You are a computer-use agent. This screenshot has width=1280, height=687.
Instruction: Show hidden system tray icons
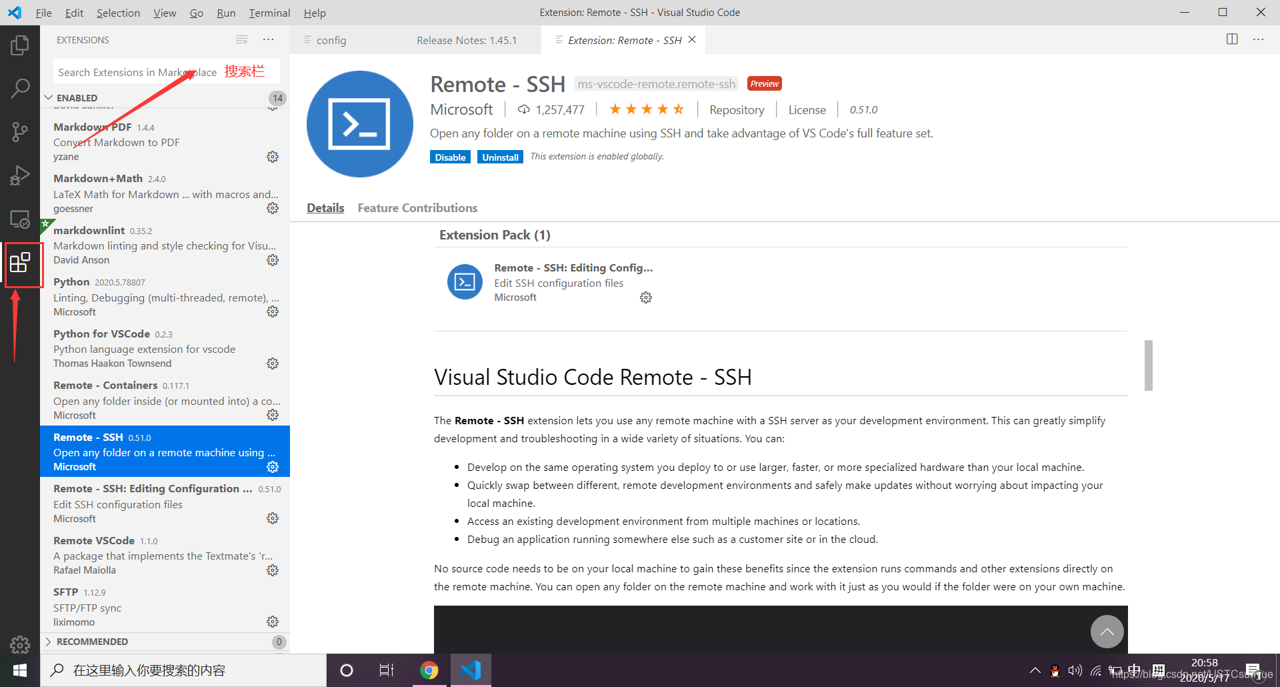pos(1035,670)
